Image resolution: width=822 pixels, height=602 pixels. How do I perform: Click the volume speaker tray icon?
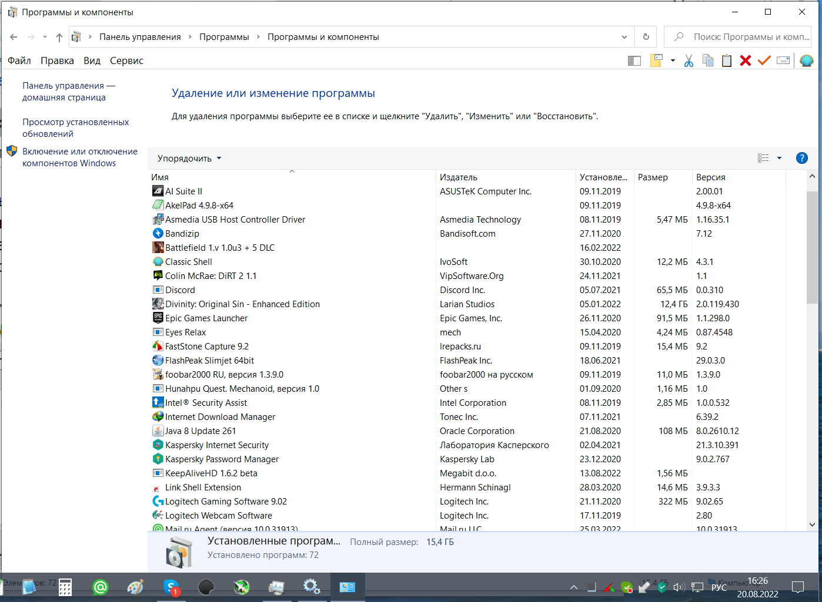click(x=679, y=587)
